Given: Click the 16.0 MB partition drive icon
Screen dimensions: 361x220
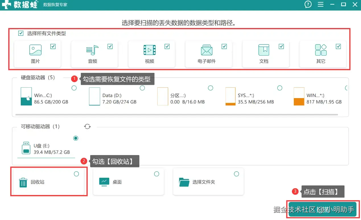Looking at the screenshot, I should [x=163, y=96].
